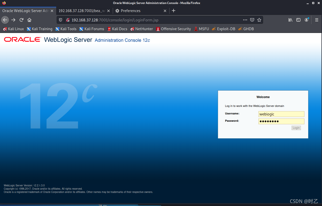Viewport: 322px width, 206px height.
Task: Switch to the Oracle WebLogic Server Administration tab
Action: tap(28, 11)
